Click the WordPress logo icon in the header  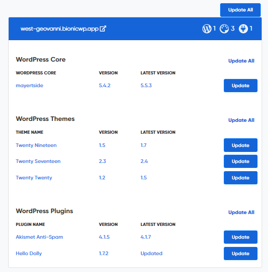[x=206, y=29]
